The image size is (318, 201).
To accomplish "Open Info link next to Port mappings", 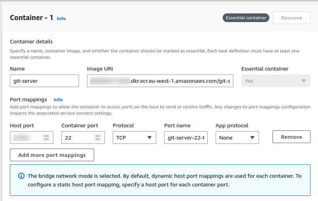I will pos(58,100).
